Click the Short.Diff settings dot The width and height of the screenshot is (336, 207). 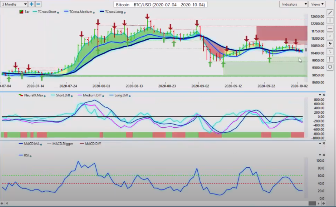pos(72,96)
